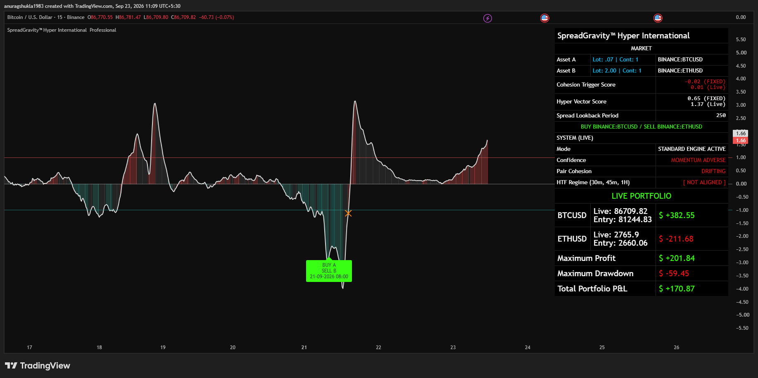758x378 pixels.
Task: Click the Hyper Vector Score label
Action: tap(581, 102)
